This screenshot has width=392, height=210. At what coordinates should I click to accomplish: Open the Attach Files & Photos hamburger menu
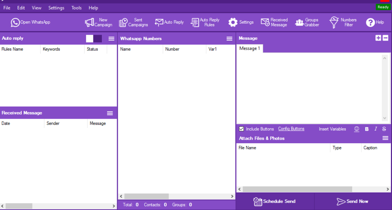coord(385,138)
